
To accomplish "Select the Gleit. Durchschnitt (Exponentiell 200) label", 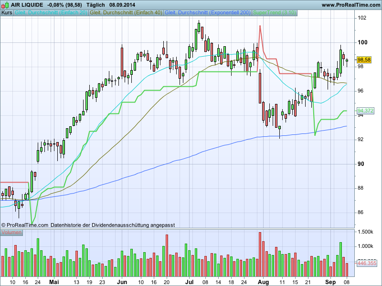I will click(x=208, y=13).
